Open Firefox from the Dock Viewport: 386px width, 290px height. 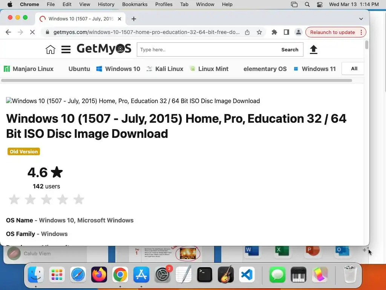click(x=99, y=275)
